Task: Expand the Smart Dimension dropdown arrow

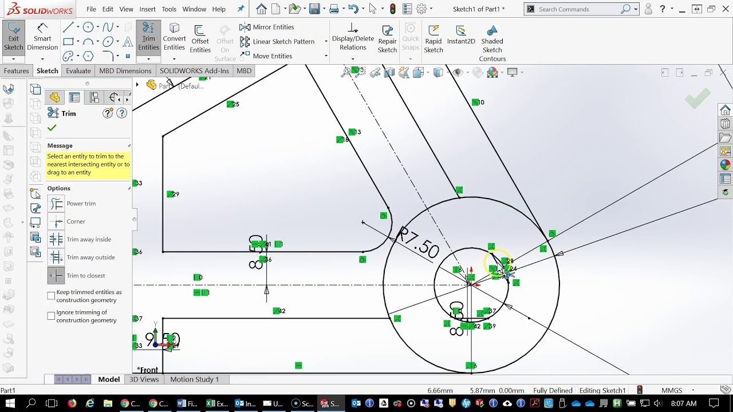Action: coord(42,58)
